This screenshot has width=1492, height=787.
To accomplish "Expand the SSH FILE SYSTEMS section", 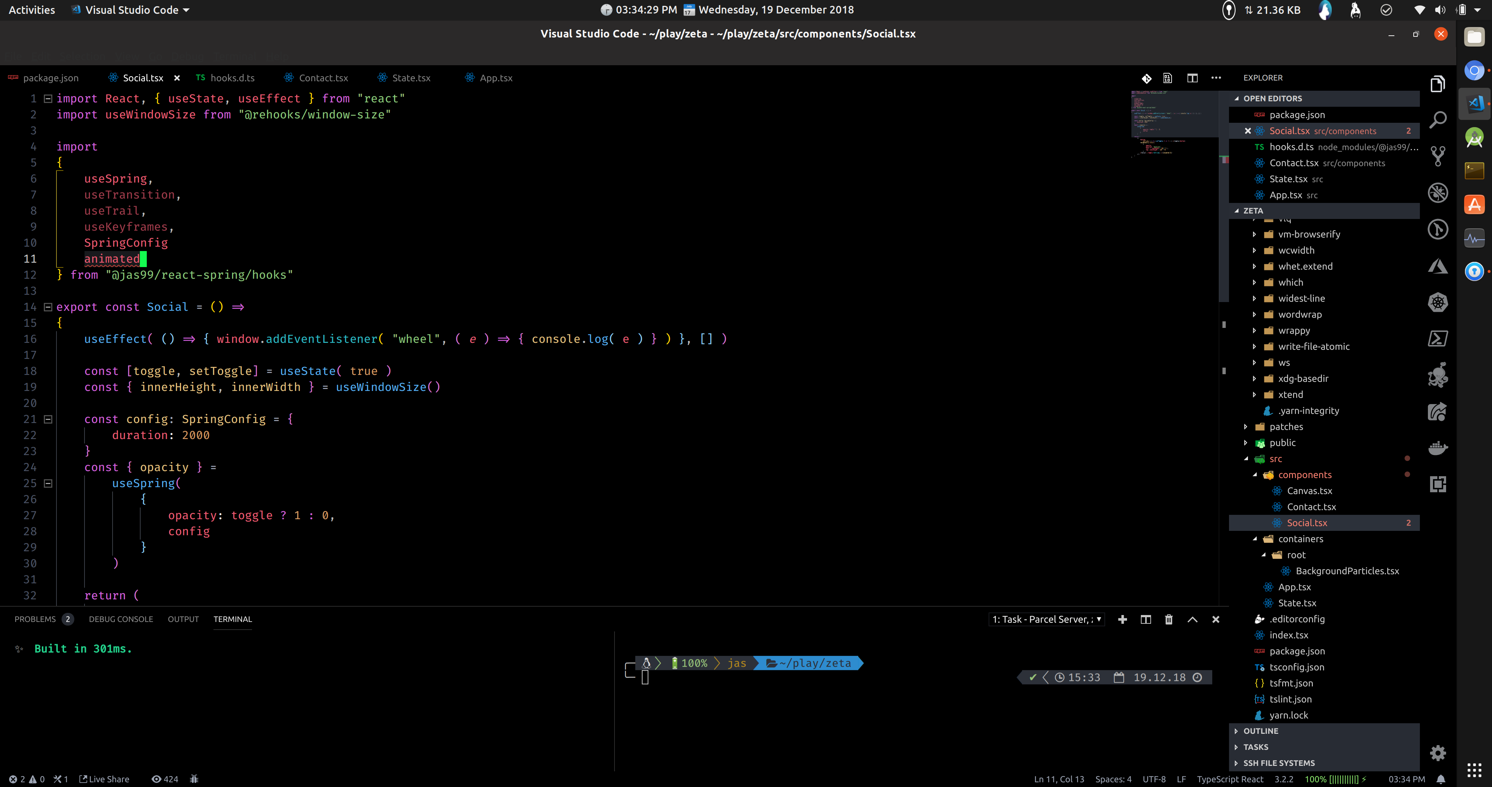I will tap(1323, 763).
